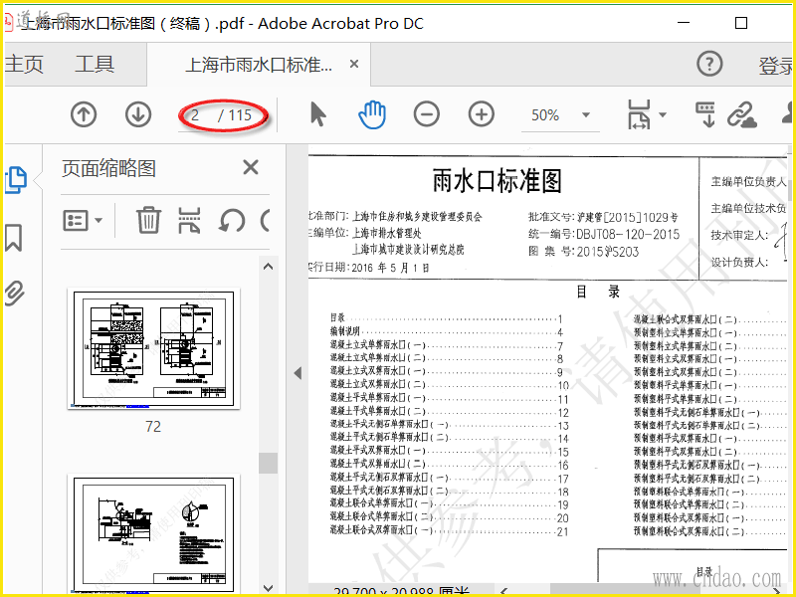Click contents entry 编制说明 page 4
Image resolution: width=796 pixels, height=597 pixels.
tap(447, 332)
